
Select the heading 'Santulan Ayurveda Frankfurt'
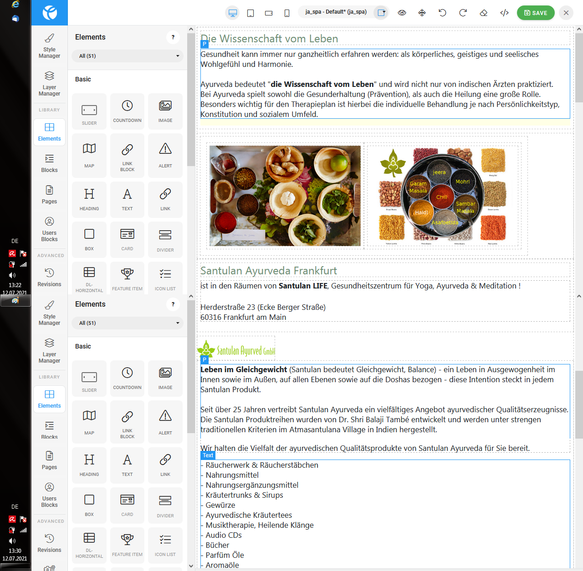click(269, 271)
